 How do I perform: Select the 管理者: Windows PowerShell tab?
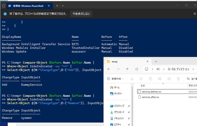pos(30,6)
